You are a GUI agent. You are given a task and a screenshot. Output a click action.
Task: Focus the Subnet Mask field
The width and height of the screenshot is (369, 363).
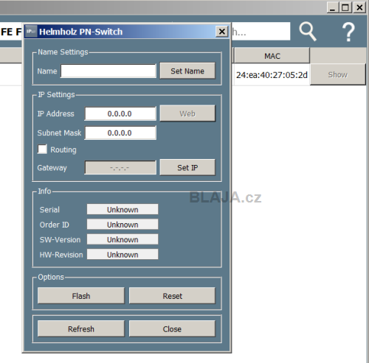[x=120, y=133]
